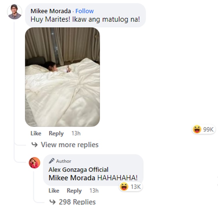Open Alex Gonzaga Official's name link
Screen dimensions: 218x205
[x=78, y=170]
